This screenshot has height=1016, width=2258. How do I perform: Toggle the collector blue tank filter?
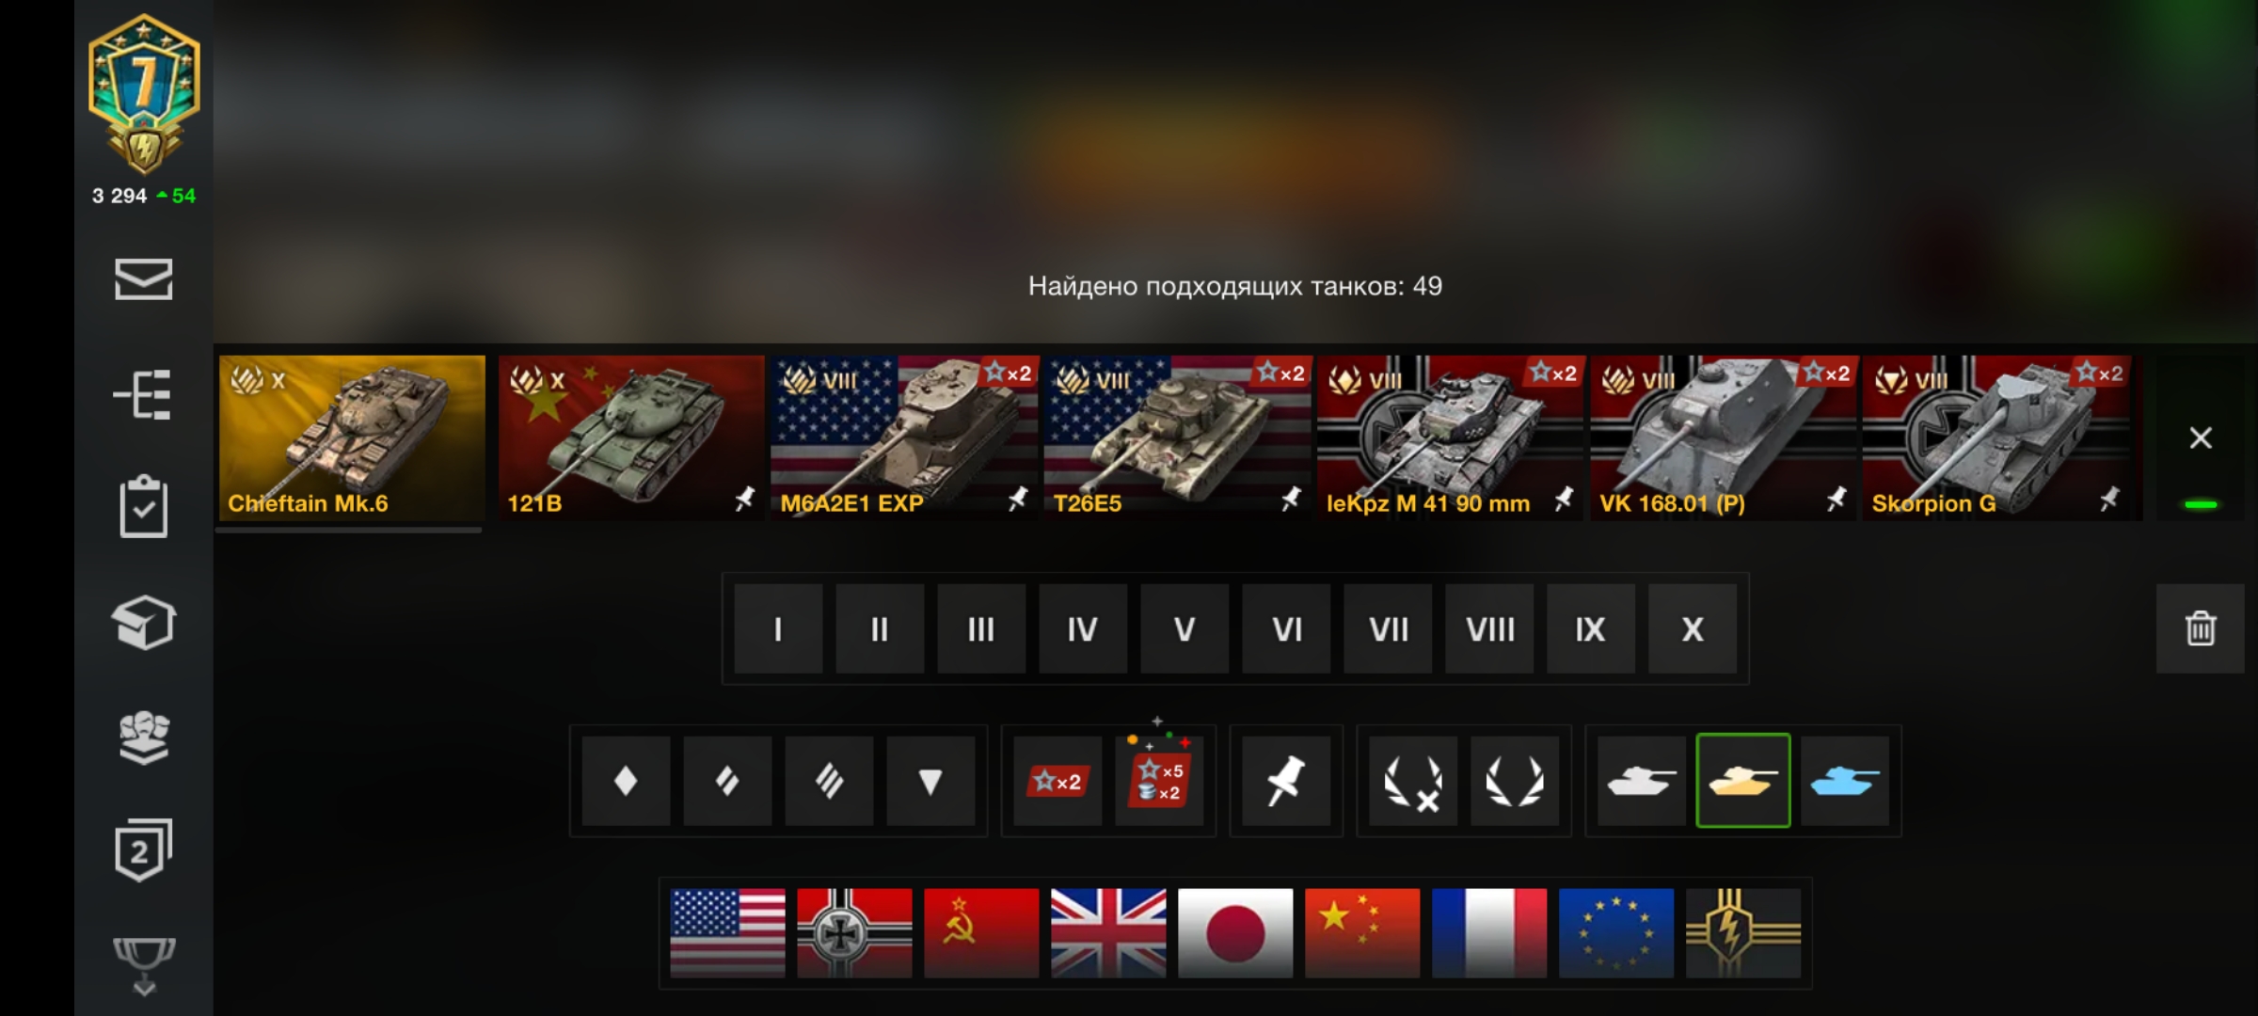(x=1845, y=781)
